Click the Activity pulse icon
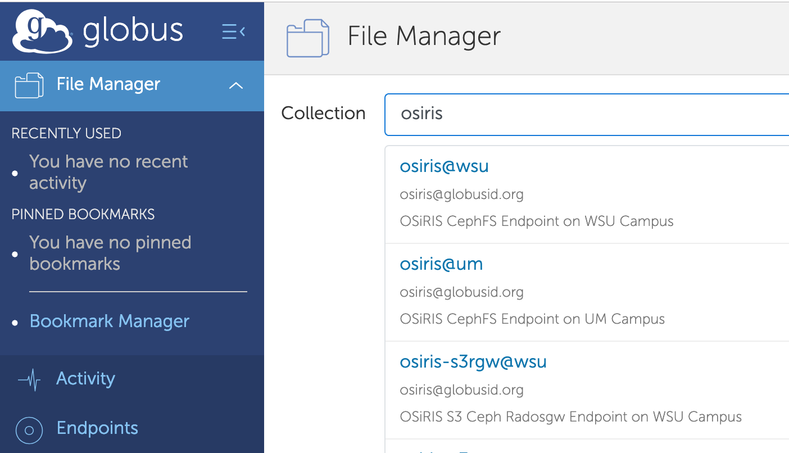 [x=29, y=380]
